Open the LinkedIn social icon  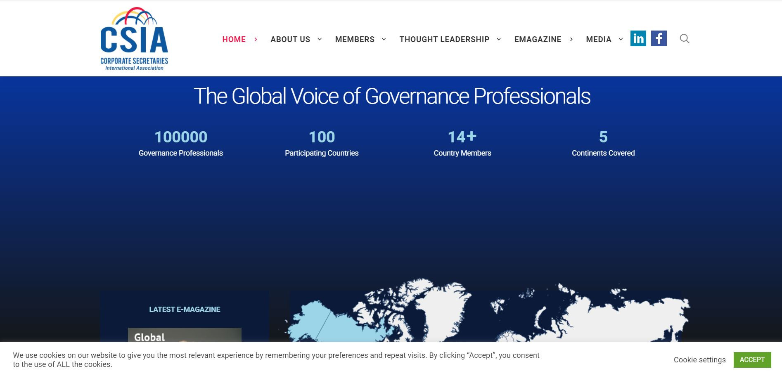pos(638,38)
